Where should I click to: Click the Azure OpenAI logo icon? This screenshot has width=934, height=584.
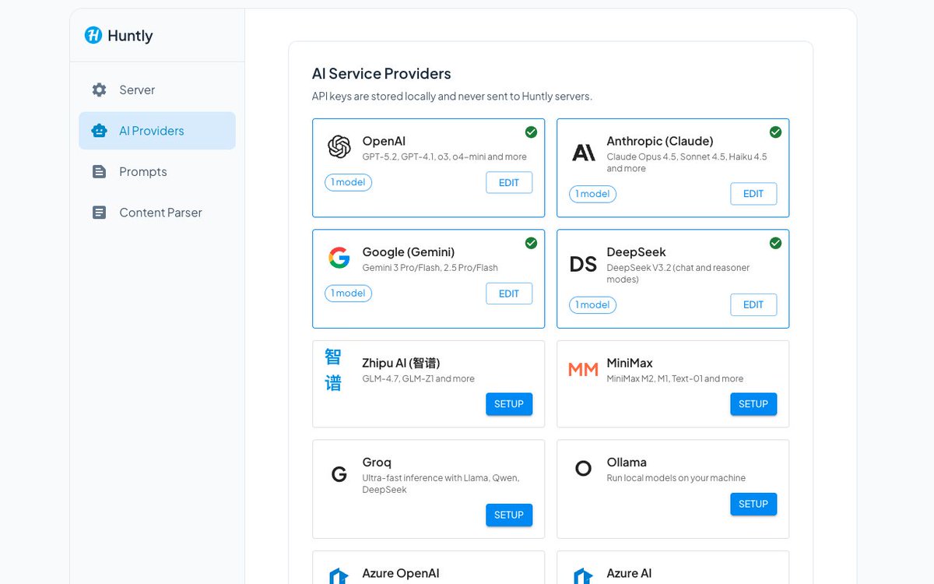pos(339,576)
